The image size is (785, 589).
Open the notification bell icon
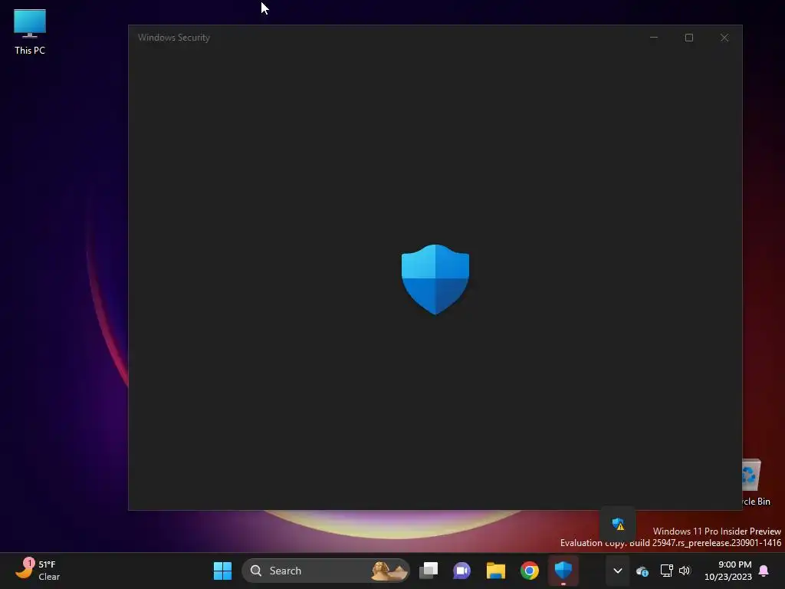[764, 571]
